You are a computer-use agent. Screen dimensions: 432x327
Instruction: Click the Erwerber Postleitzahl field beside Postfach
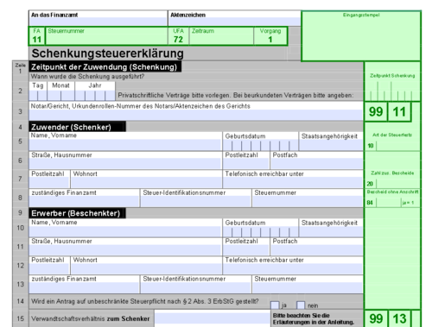coord(246,250)
